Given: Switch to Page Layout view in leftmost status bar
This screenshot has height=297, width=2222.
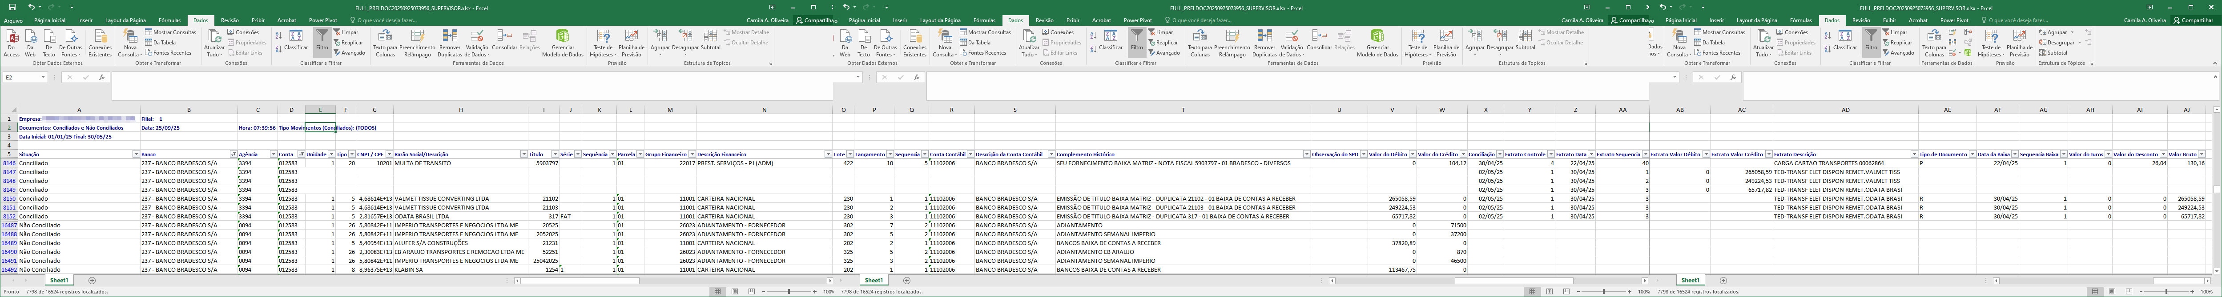Looking at the screenshot, I should pos(735,292).
